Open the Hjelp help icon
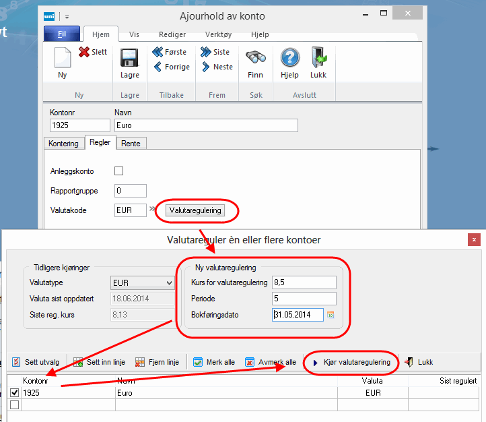Screen dimensions: 486x422 coord(289,59)
